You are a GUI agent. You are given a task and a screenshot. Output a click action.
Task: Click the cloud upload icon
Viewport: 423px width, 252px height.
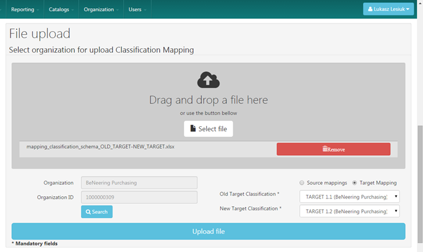coord(208,79)
